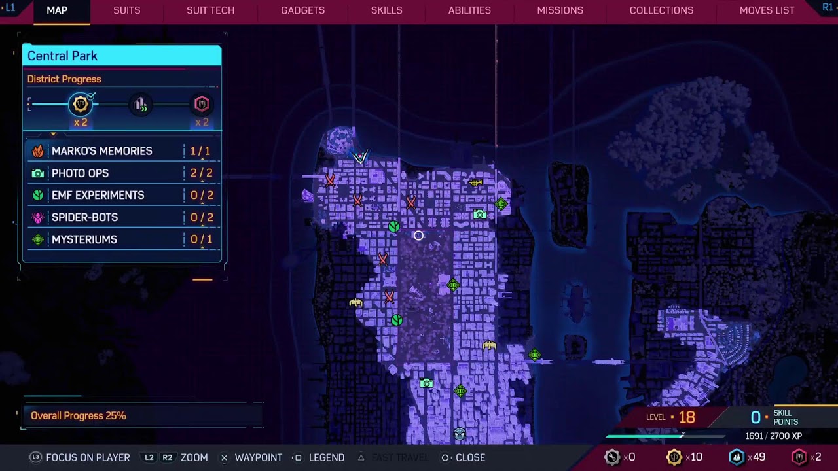Click the L1 shoulder button prompt
The width and height of the screenshot is (838, 471).
tap(10, 7)
